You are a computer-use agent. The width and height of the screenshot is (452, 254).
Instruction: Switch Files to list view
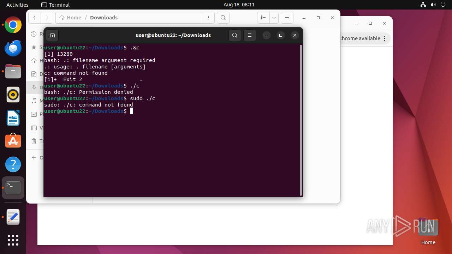(x=263, y=18)
